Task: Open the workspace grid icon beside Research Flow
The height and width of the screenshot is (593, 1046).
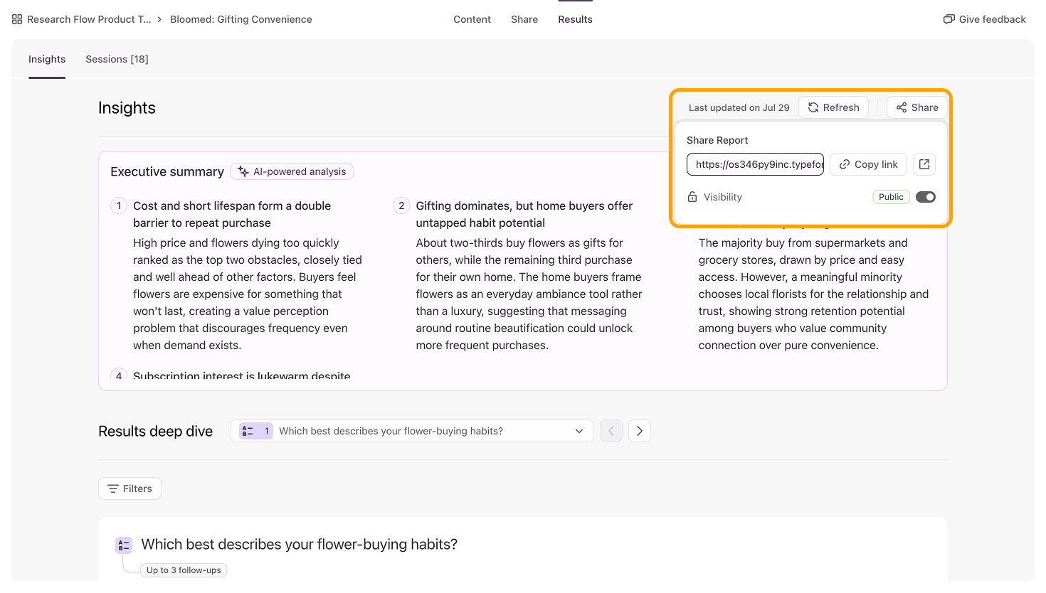Action: (17, 19)
